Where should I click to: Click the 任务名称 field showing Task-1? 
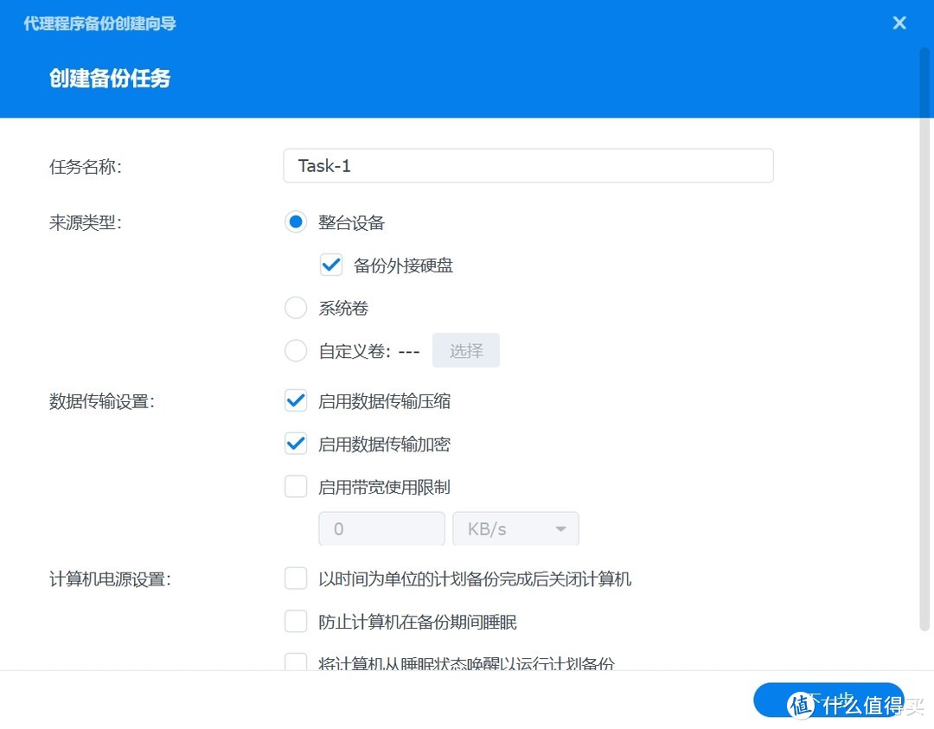pyautogui.click(x=528, y=165)
